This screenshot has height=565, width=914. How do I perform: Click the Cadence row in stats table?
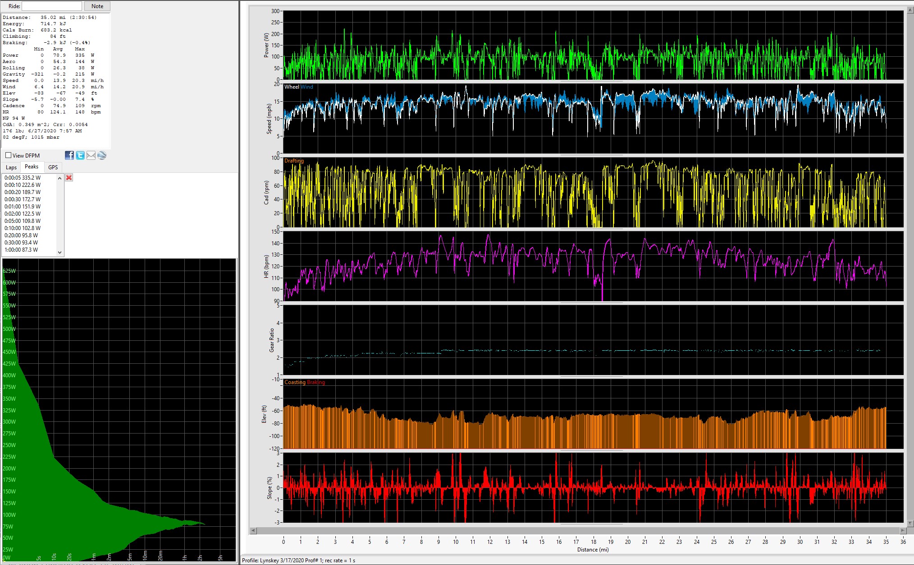(x=52, y=106)
